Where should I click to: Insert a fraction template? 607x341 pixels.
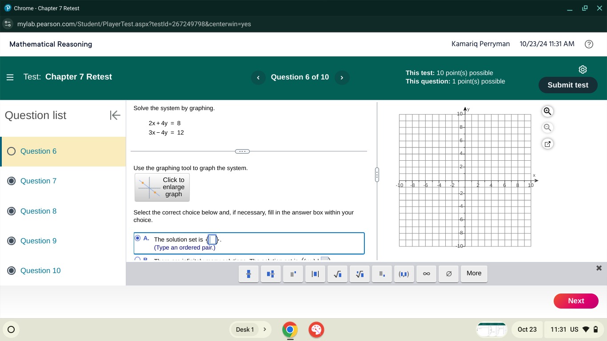coord(249,274)
